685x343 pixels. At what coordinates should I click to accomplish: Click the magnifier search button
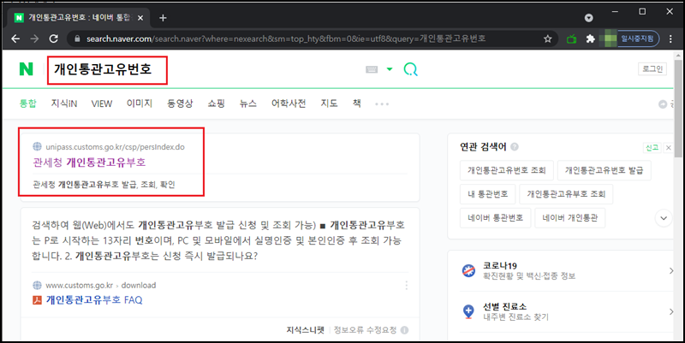point(410,69)
